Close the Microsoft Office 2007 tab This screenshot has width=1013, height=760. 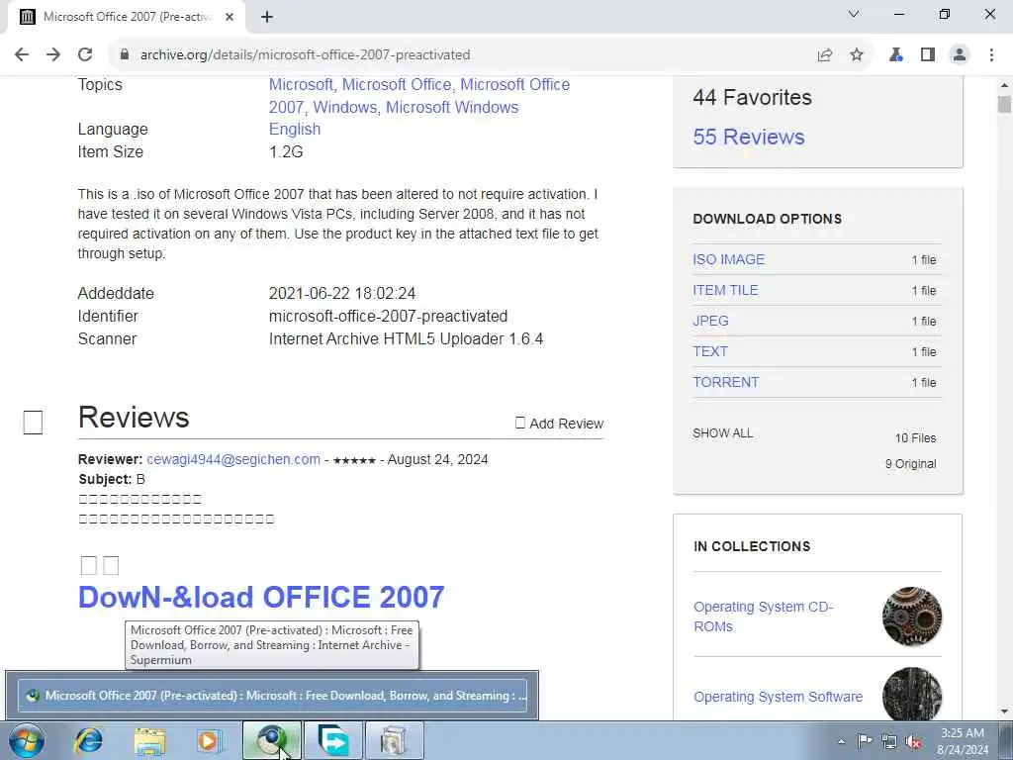click(230, 17)
